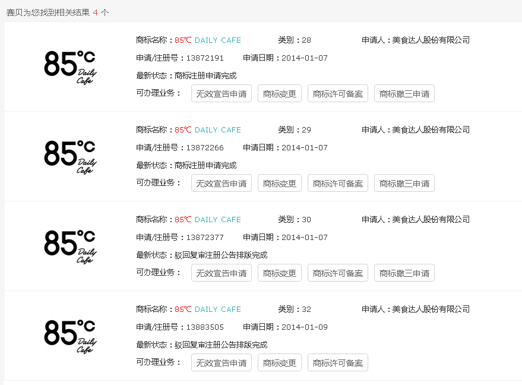Click 类别：32 text
Viewport: 522px width, 385px height.
(295, 310)
